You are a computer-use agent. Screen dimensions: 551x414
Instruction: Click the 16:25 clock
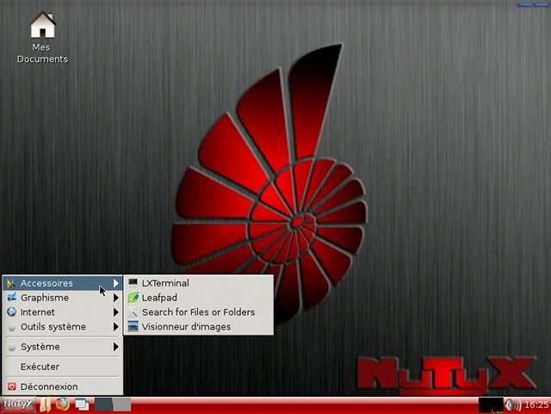coord(536,405)
